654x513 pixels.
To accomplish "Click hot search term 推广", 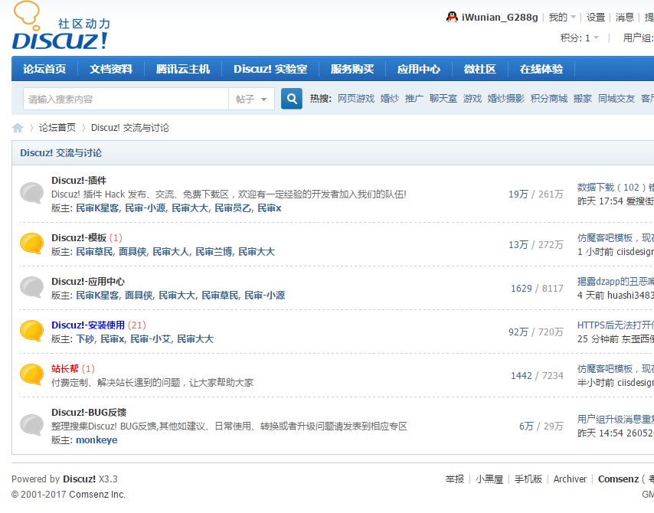I will 414,99.
